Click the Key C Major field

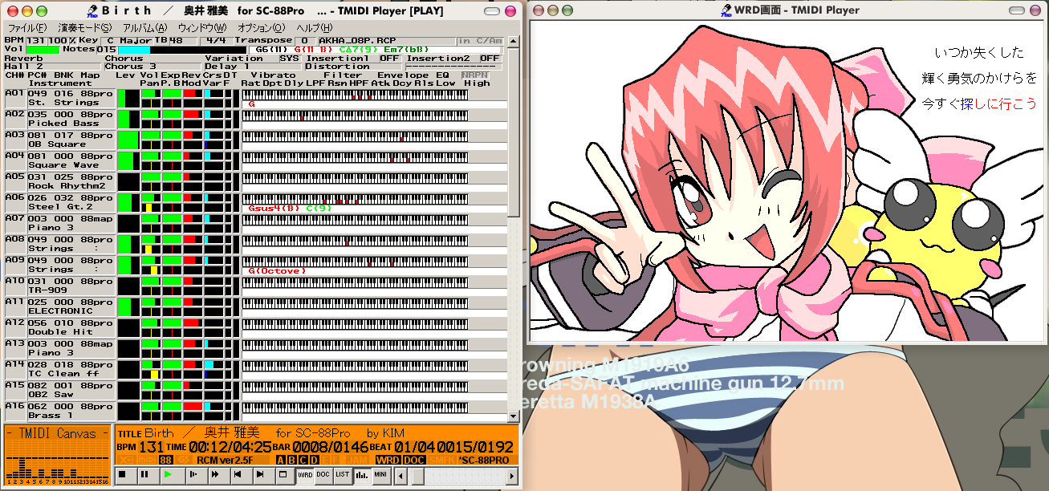pyautogui.click(x=127, y=40)
